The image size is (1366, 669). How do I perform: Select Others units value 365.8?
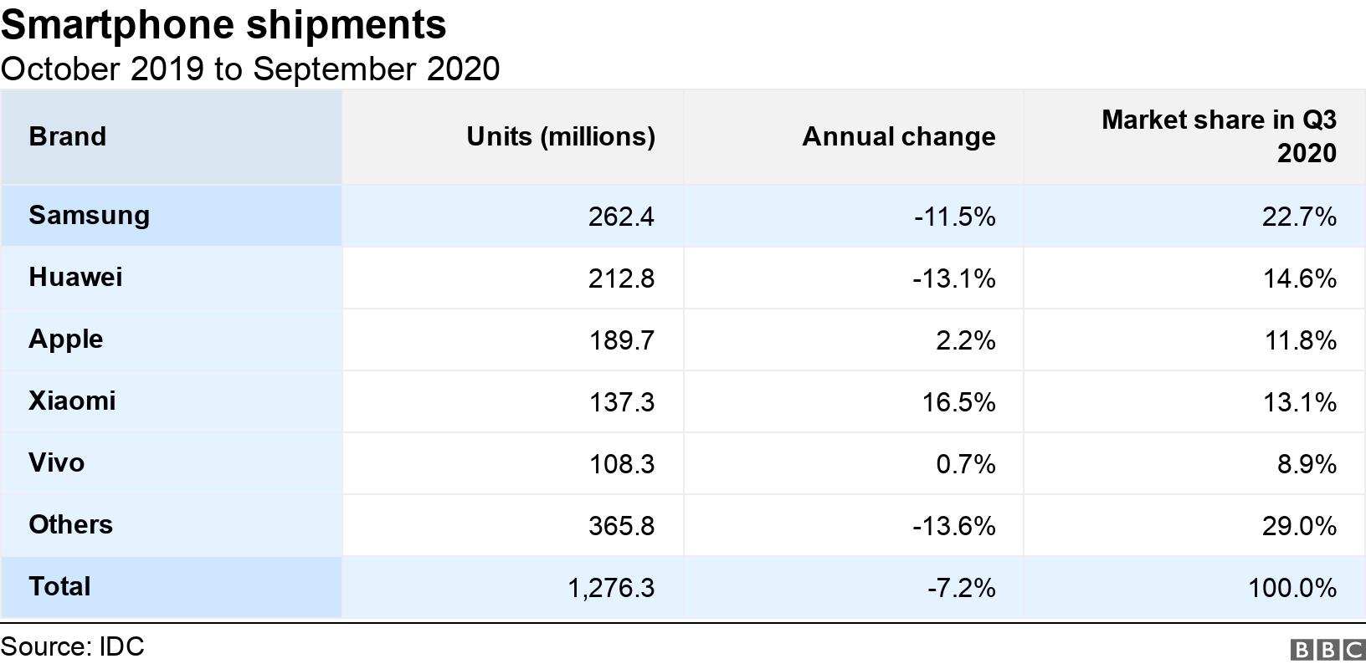tap(621, 526)
